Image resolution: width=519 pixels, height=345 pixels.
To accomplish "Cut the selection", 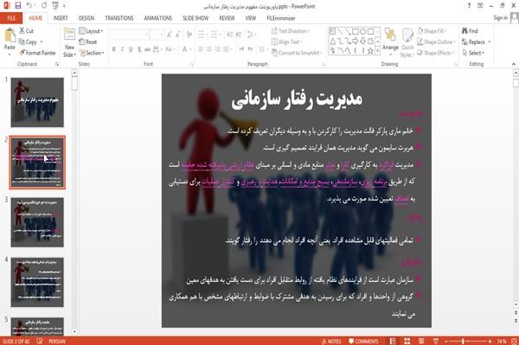I will point(27,31).
